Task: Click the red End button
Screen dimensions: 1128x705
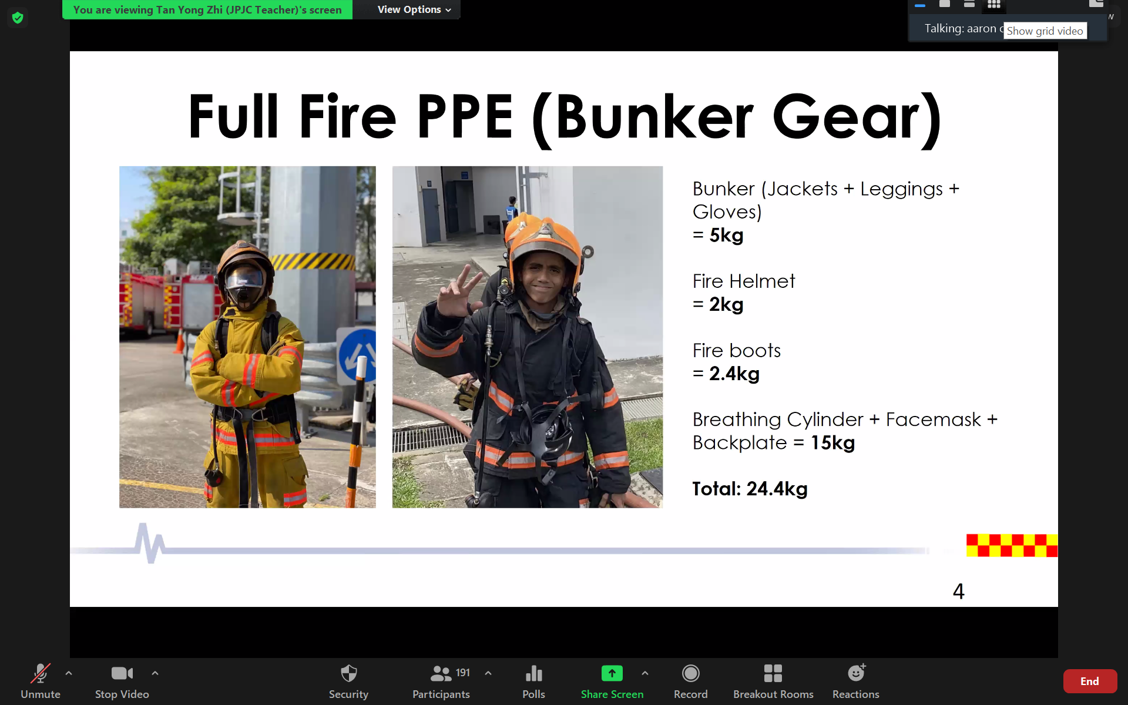Action: coord(1089,681)
